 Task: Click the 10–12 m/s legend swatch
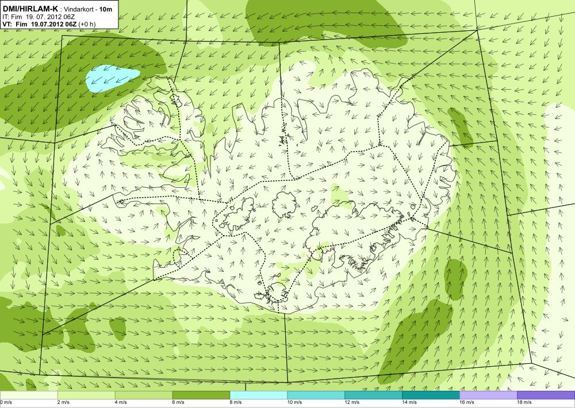click(316, 395)
